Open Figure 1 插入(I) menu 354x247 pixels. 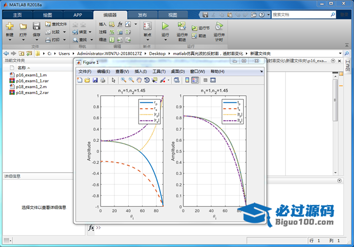click(x=141, y=71)
